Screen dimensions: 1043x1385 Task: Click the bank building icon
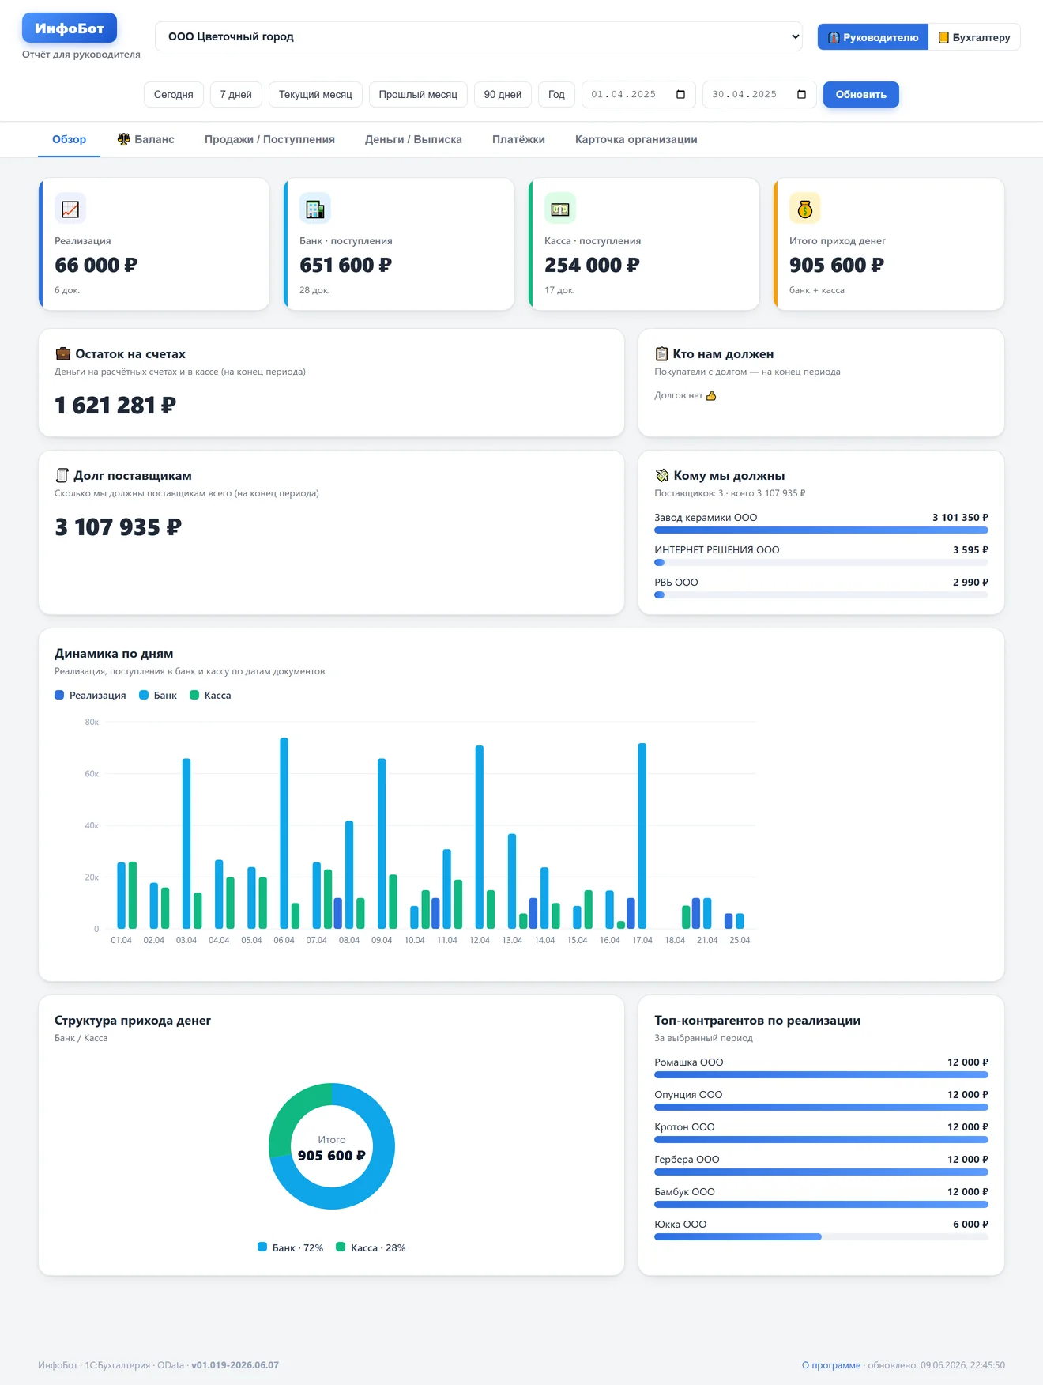tap(315, 209)
